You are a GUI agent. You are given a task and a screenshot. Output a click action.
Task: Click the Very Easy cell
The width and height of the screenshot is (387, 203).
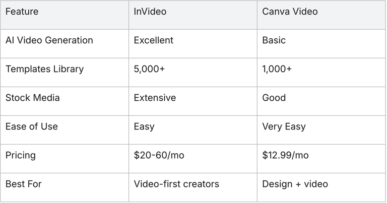pyautogui.click(x=284, y=126)
